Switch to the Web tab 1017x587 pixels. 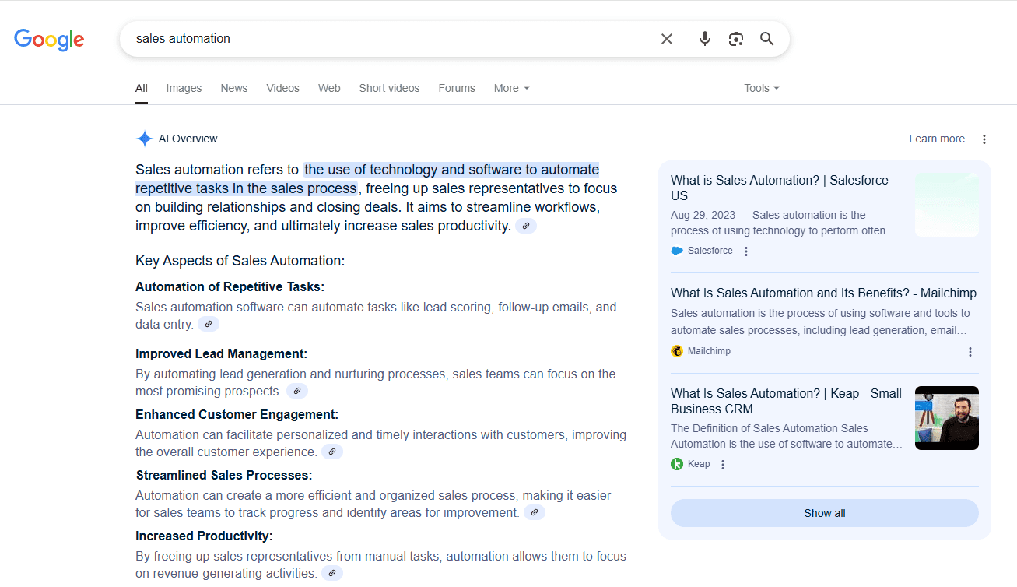(329, 88)
